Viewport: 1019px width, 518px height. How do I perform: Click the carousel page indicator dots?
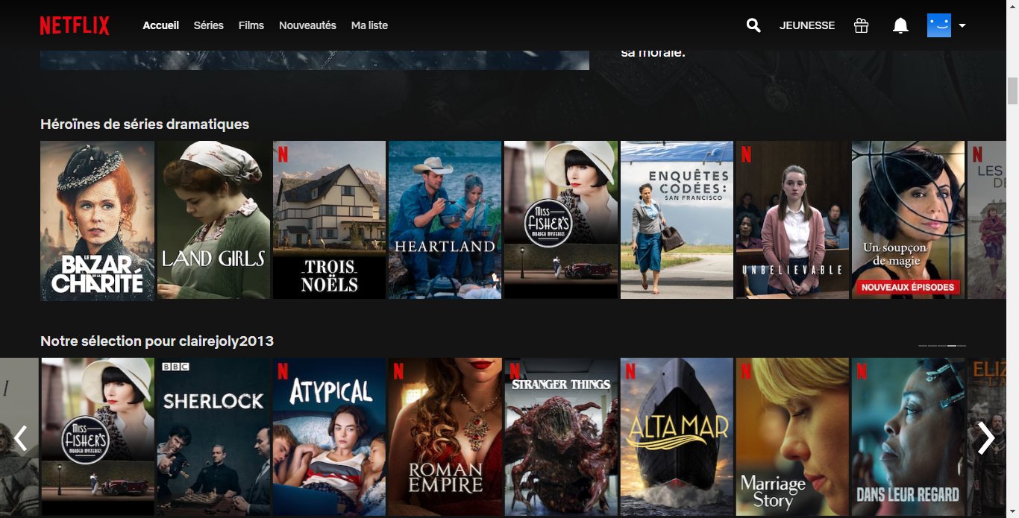[x=941, y=346]
